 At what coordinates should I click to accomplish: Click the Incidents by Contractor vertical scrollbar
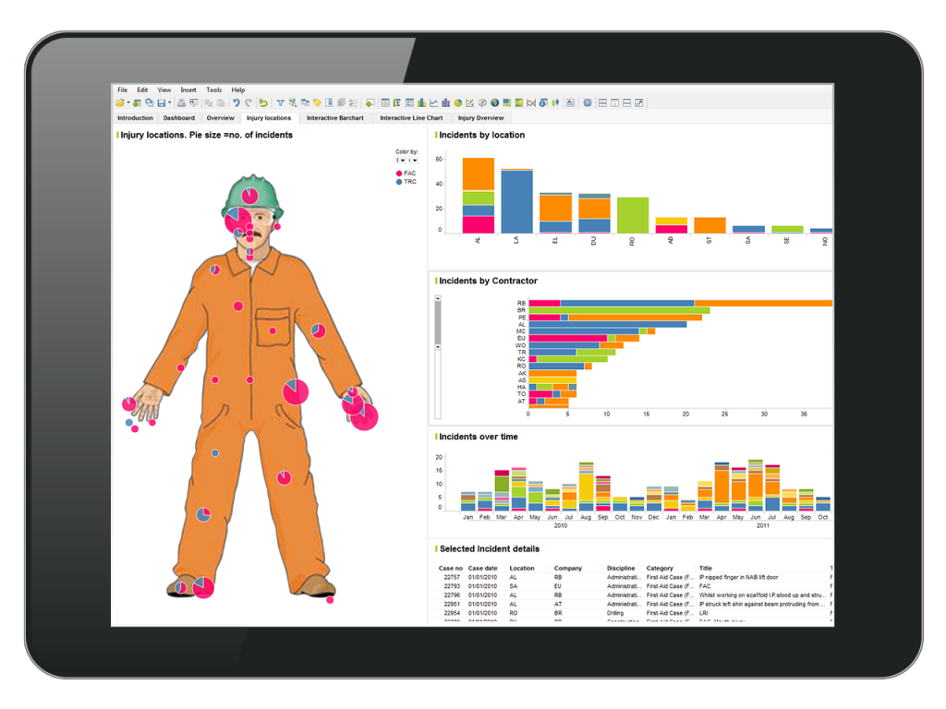click(438, 323)
